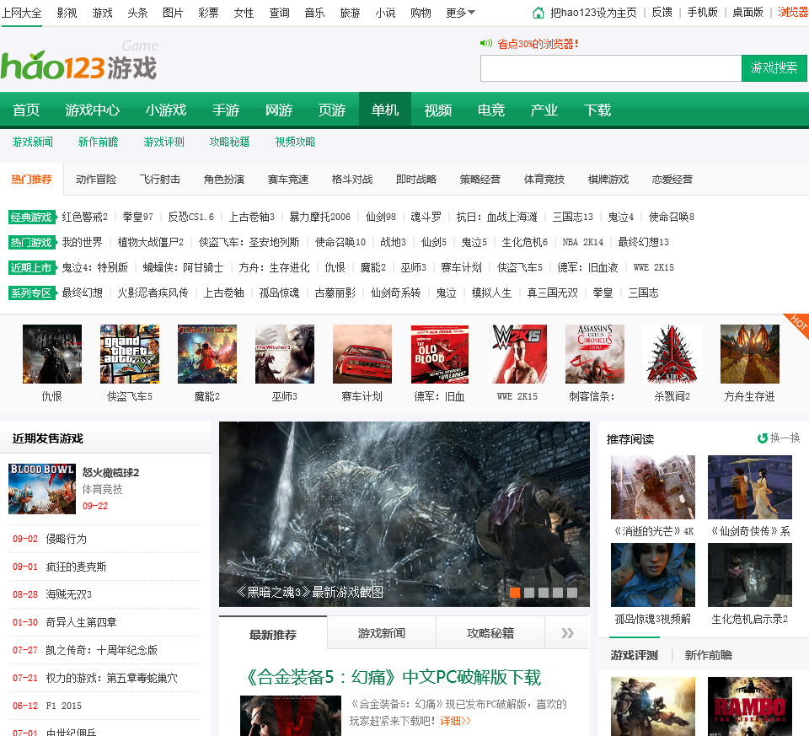This screenshot has width=809, height=736.
Task: Show more tabs with the double-chevron arrow
Action: (x=567, y=633)
